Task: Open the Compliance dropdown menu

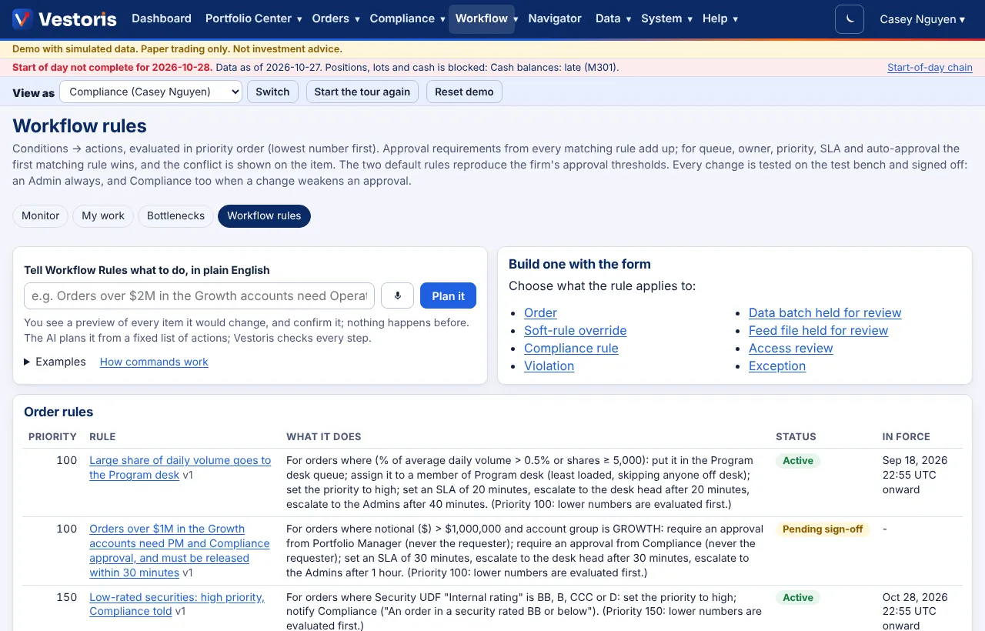Action: 407,18
